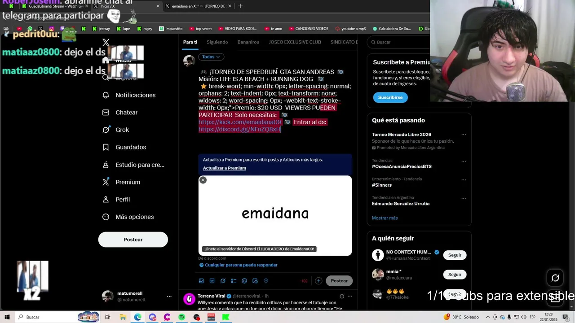Image resolution: width=575 pixels, height=323 pixels.
Task: Open File Explorer from the taskbar
Action: (x=123, y=317)
